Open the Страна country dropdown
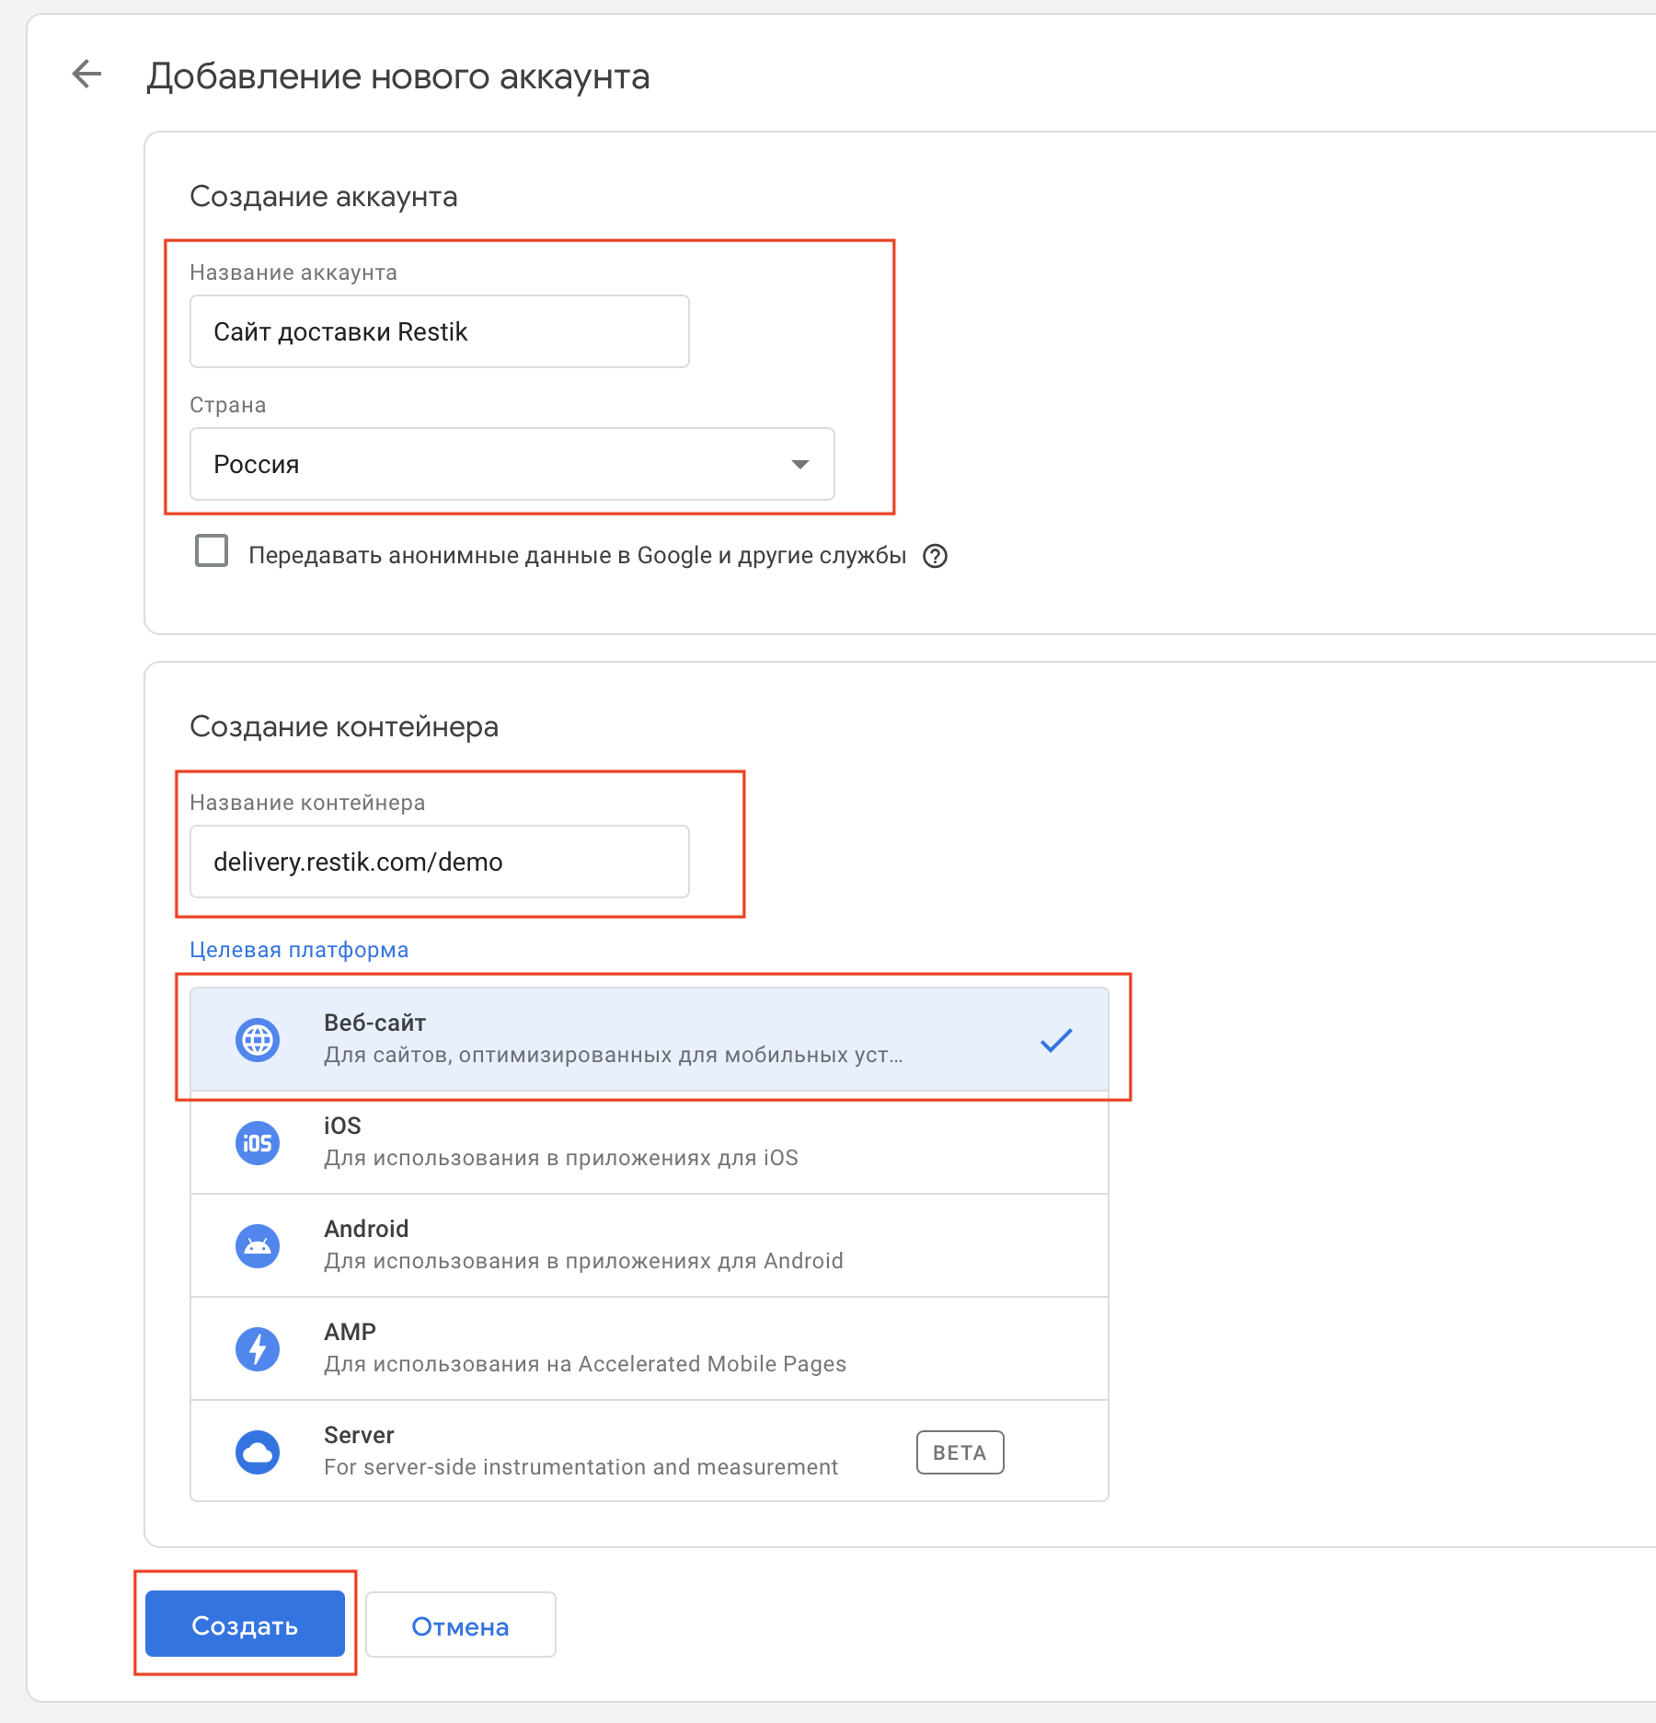Image resolution: width=1656 pixels, height=1723 pixels. click(x=512, y=464)
